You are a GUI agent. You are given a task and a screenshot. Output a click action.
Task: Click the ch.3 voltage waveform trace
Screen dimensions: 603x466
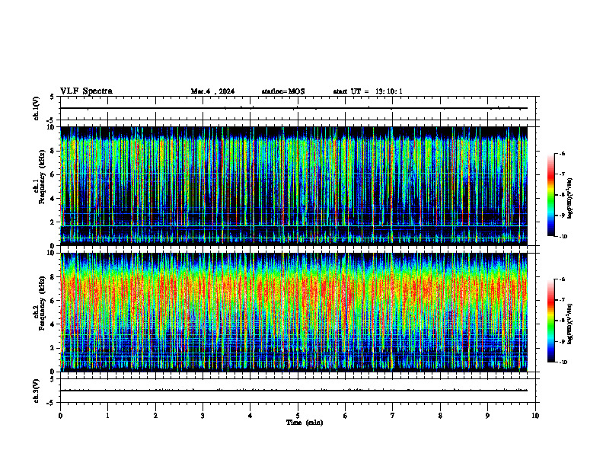click(294, 391)
